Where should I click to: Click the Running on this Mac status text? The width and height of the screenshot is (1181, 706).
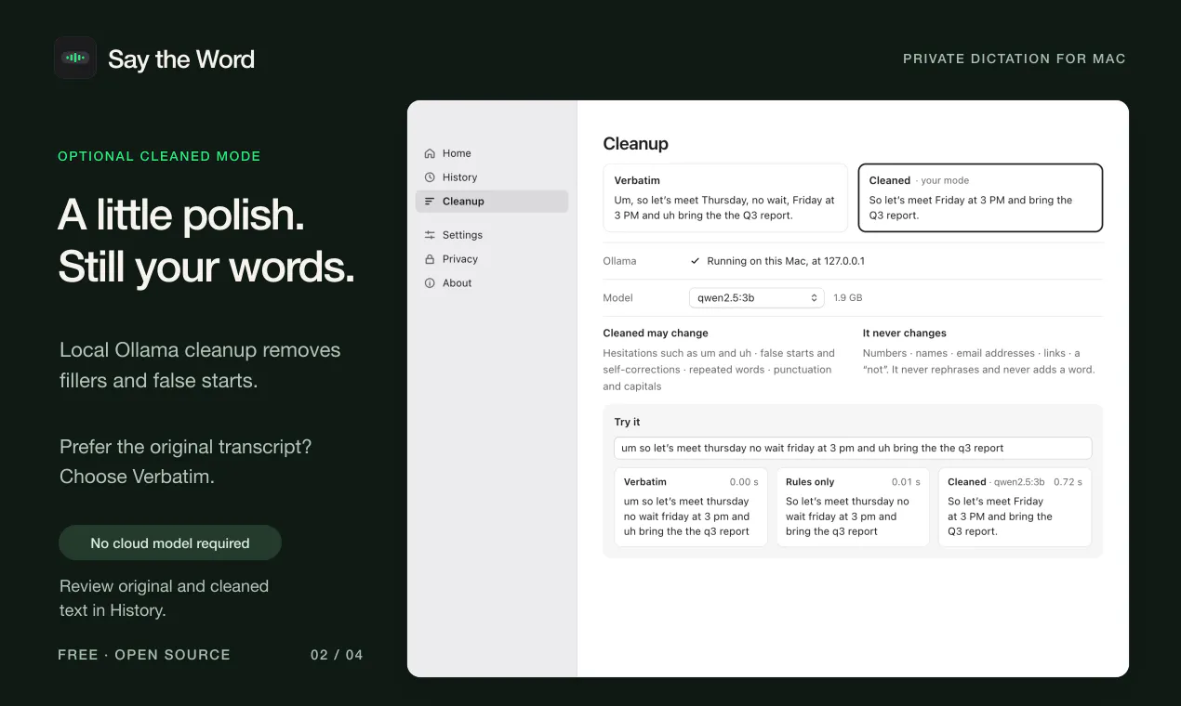pyautogui.click(x=786, y=261)
